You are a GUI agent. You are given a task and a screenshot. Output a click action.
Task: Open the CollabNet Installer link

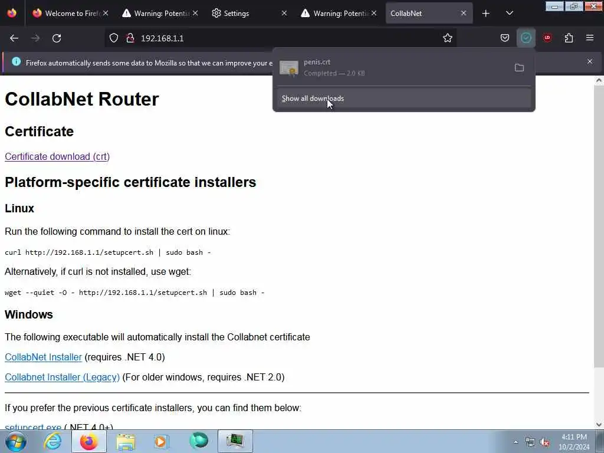[43, 357]
